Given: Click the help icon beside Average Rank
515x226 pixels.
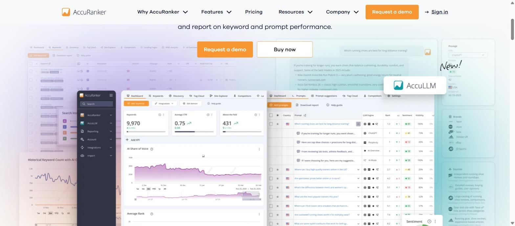Looking at the screenshot, I should [x=152, y=214].
